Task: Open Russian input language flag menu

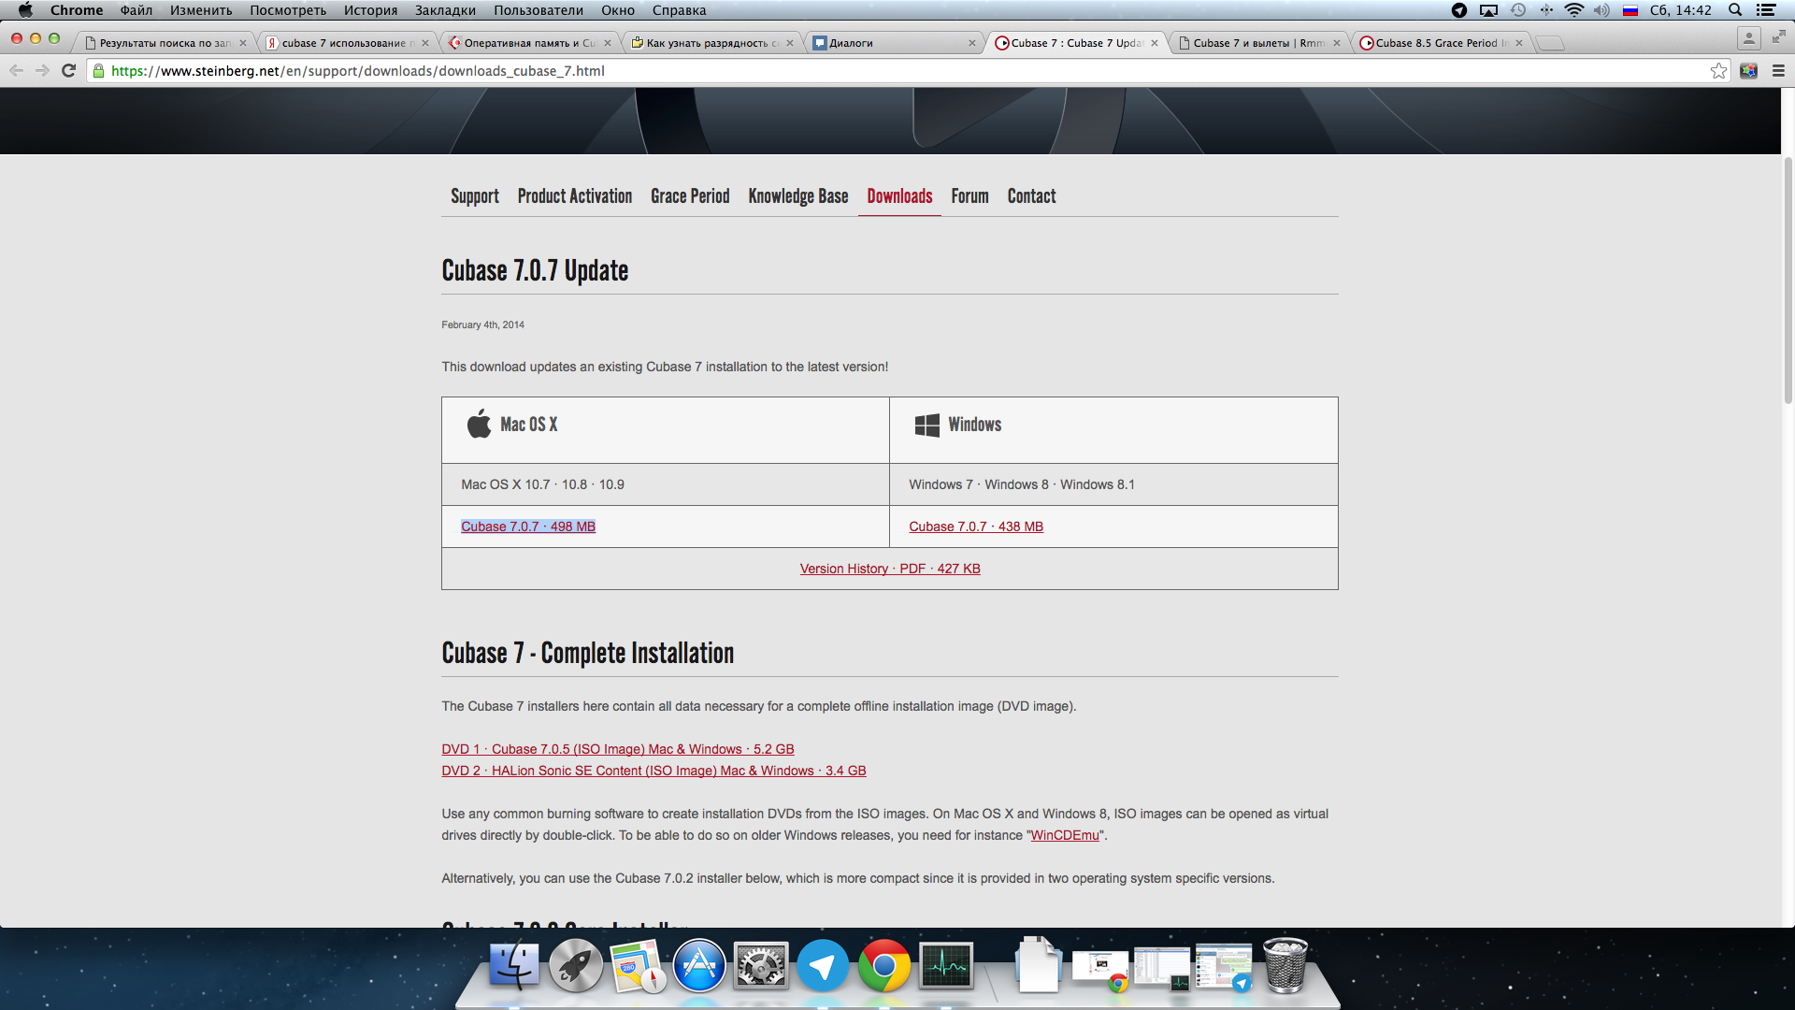Action: coord(1630,10)
